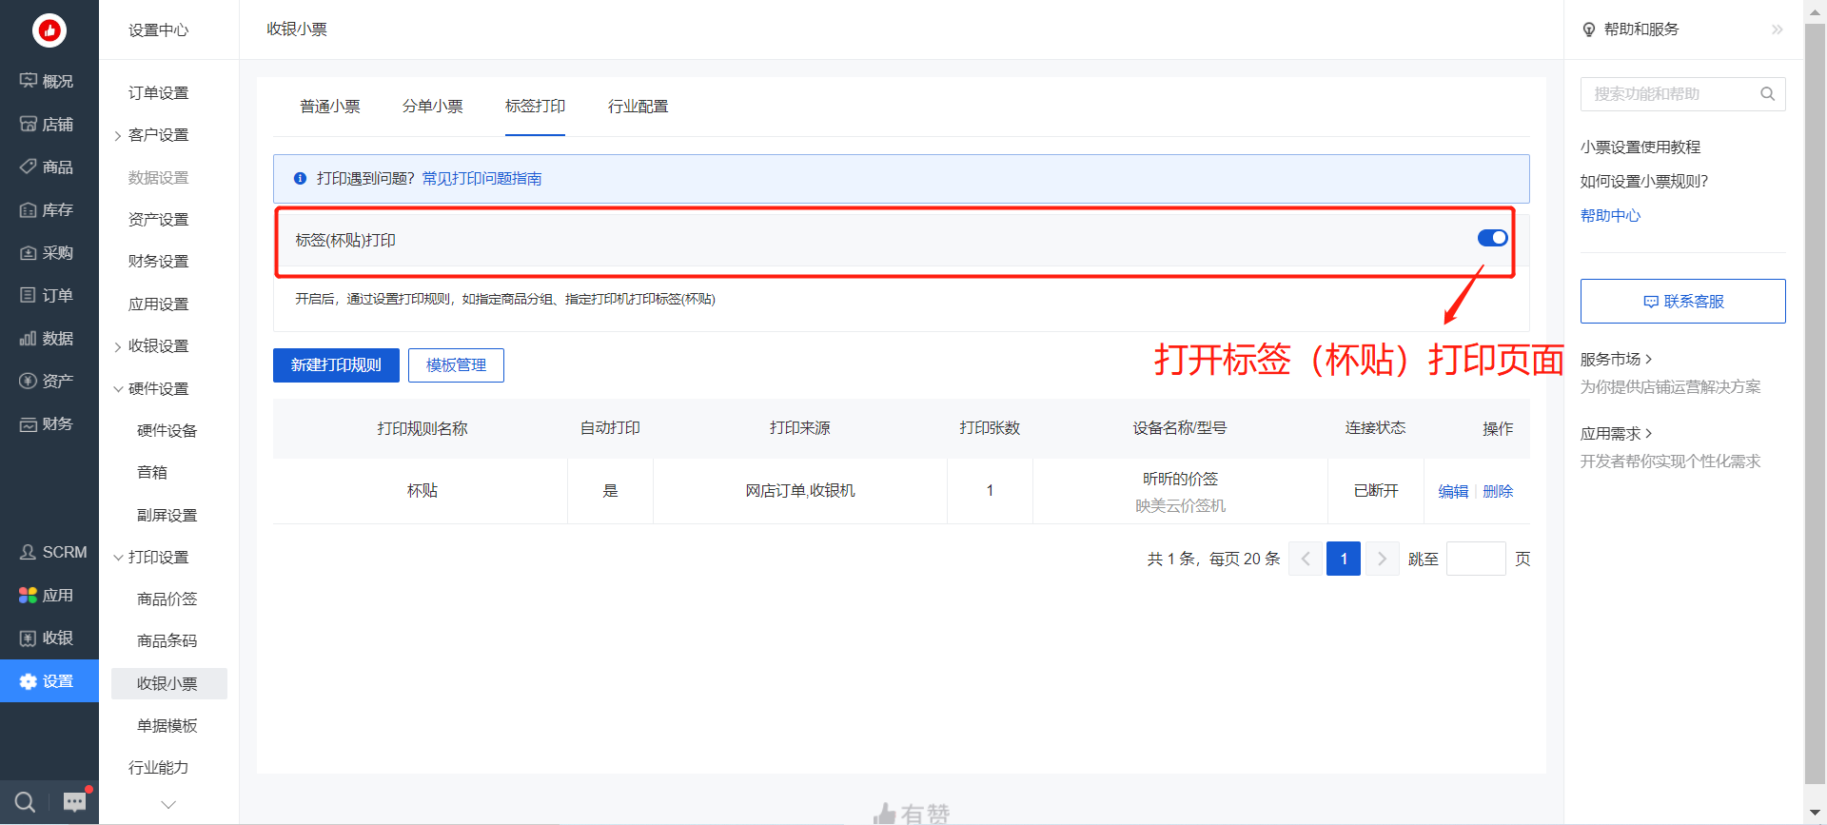Open 常见打印问题指南 link
Image resolution: width=1827 pixels, height=825 pixels.
[x=481, y=178]
